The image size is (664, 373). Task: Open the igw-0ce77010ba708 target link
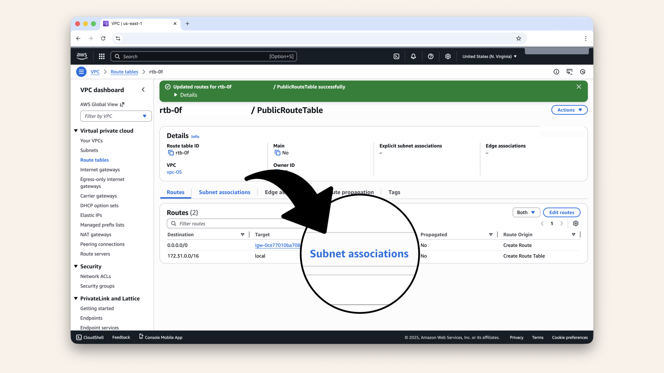click(277, 245)
